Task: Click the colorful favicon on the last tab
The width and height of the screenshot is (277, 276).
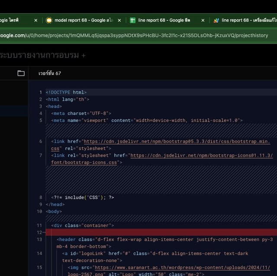Action: 216,20
